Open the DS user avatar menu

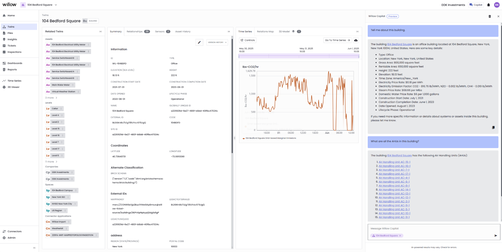coord(497,5)
